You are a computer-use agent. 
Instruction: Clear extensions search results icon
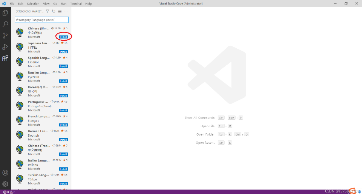(x=60, y=11)
